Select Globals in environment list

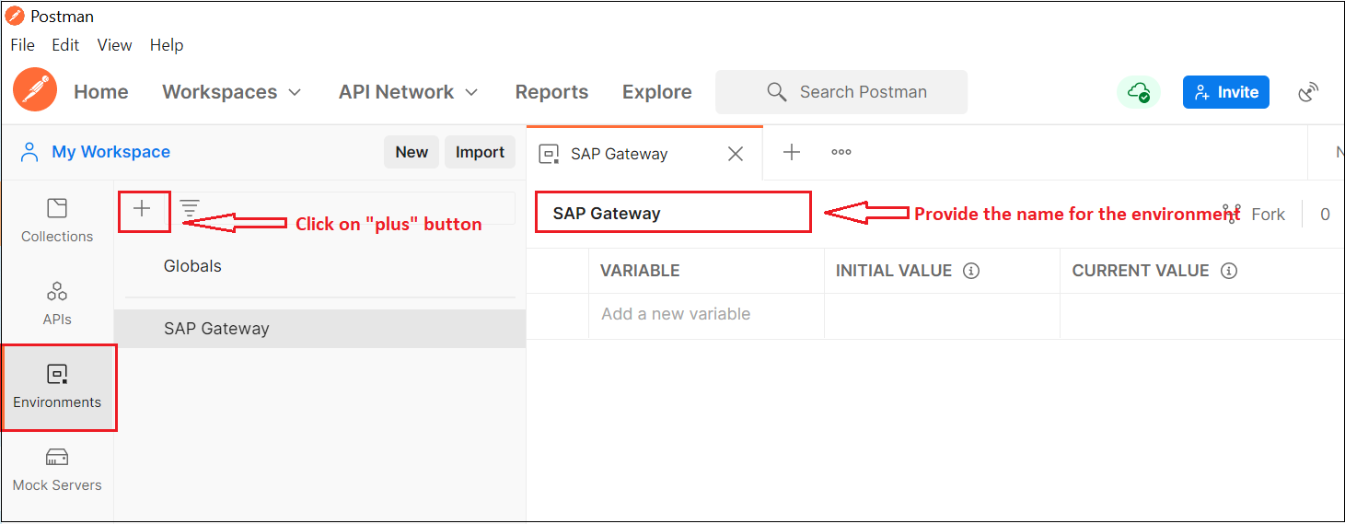[x=192, y=266]
